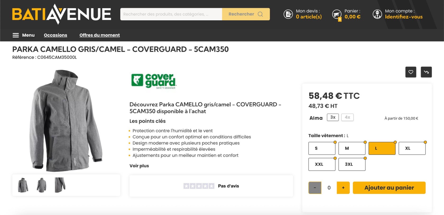Click the main parka product image
Screen dimensions: 444x215
66,120
